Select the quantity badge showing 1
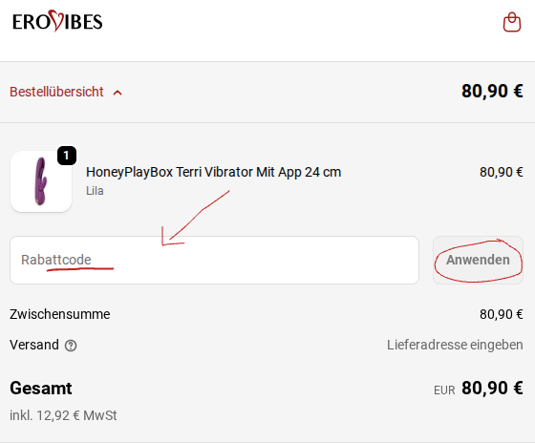 (67, 156)
